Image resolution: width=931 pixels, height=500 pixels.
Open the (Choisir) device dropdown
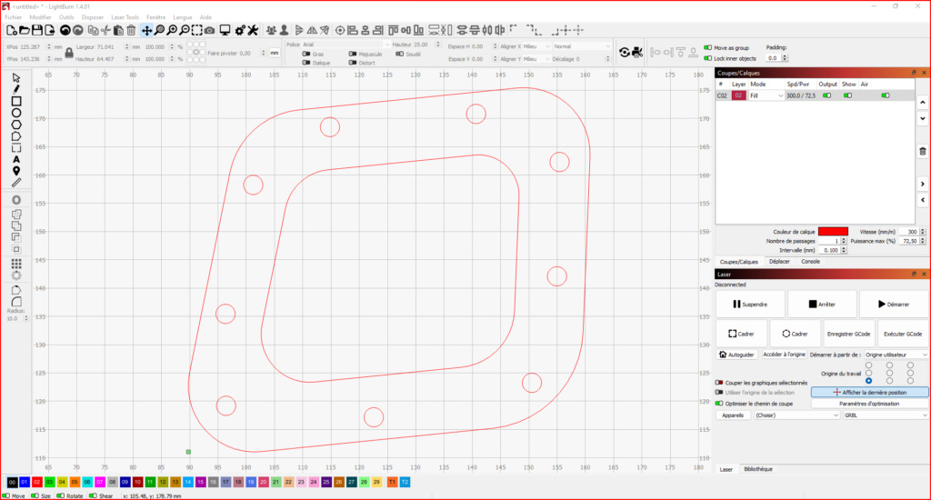(796, 415)
